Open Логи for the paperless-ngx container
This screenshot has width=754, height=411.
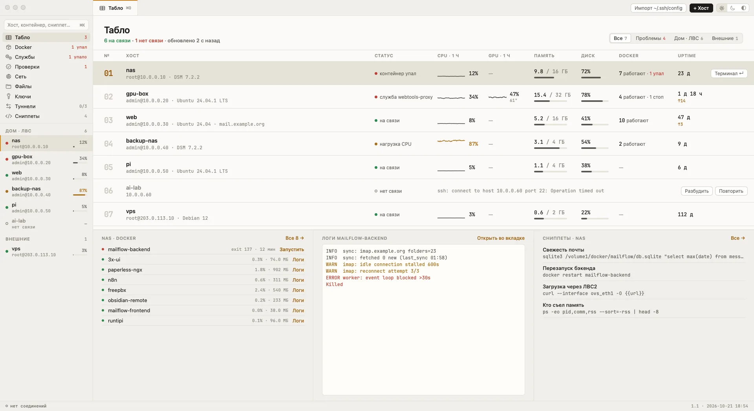[x=298, y=270]
